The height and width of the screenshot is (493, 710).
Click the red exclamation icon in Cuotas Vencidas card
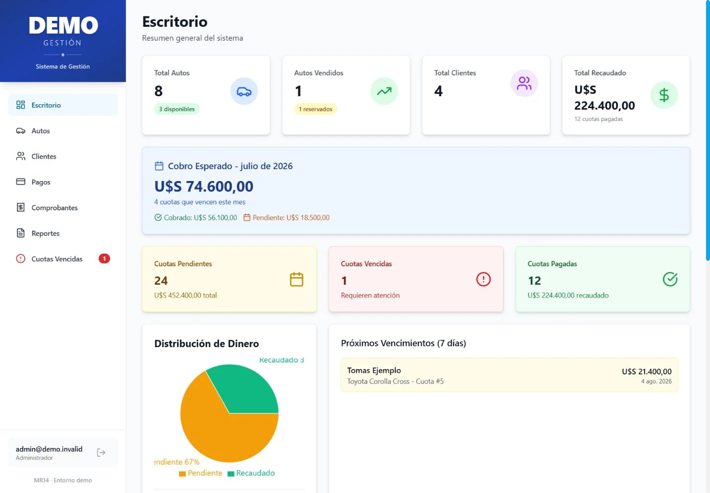click(x=483, y=279)
